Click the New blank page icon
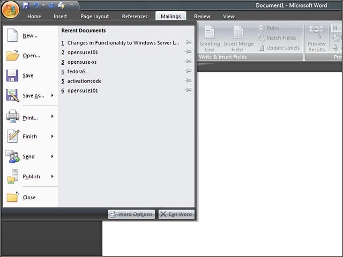Image resolution: width=343 pixels, height=257 pixels. click(12, 35)
